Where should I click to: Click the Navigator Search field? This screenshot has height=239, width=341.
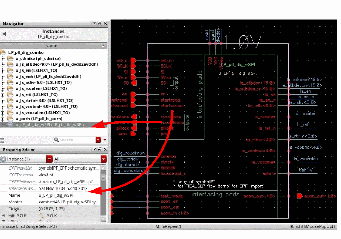pos(74,140)
